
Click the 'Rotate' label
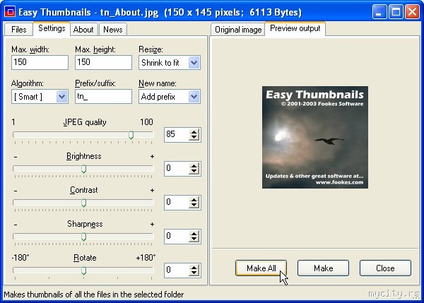pyautogui.click(x=85, y=258)
